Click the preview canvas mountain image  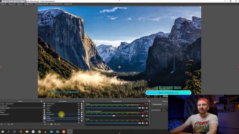(x=119, y=52)
